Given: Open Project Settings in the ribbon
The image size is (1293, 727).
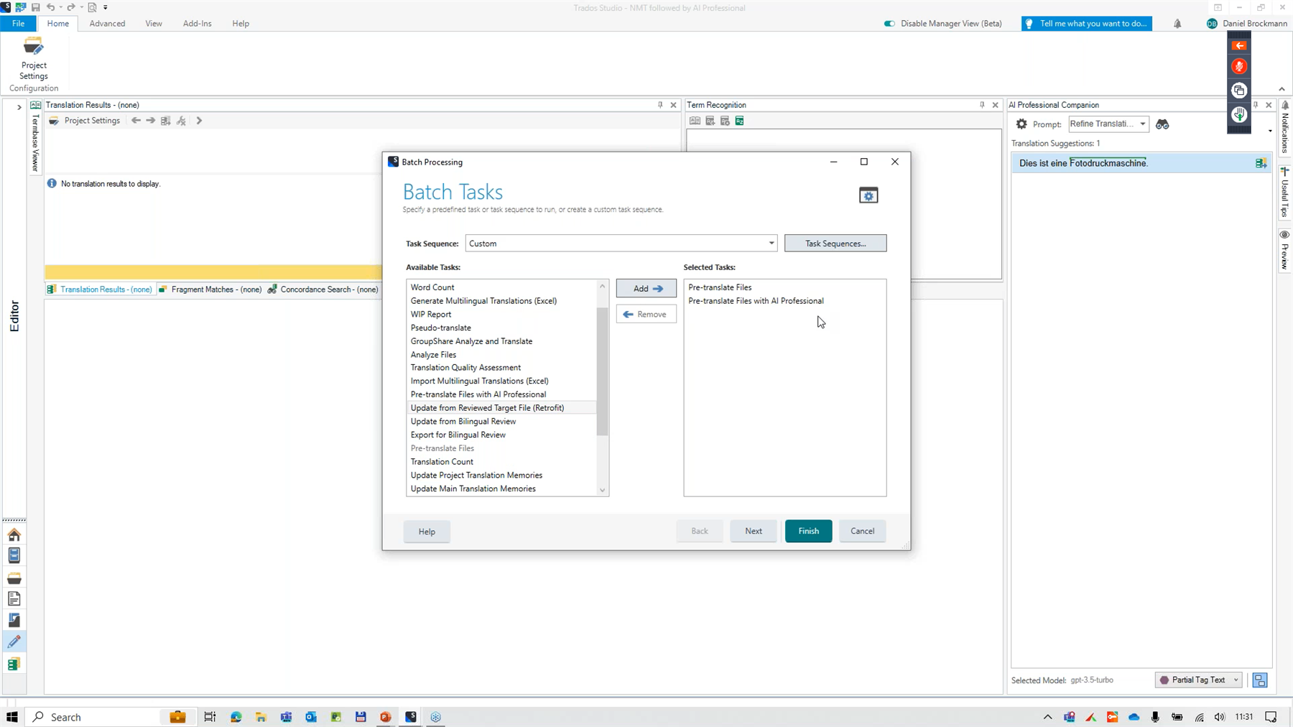Looking at the screenshot, I should tap(33, 59).
